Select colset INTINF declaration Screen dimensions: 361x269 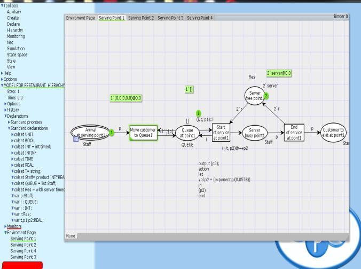pos(25,153)
